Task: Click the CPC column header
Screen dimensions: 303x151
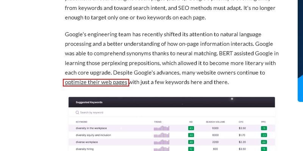Action: coord(241,122)
